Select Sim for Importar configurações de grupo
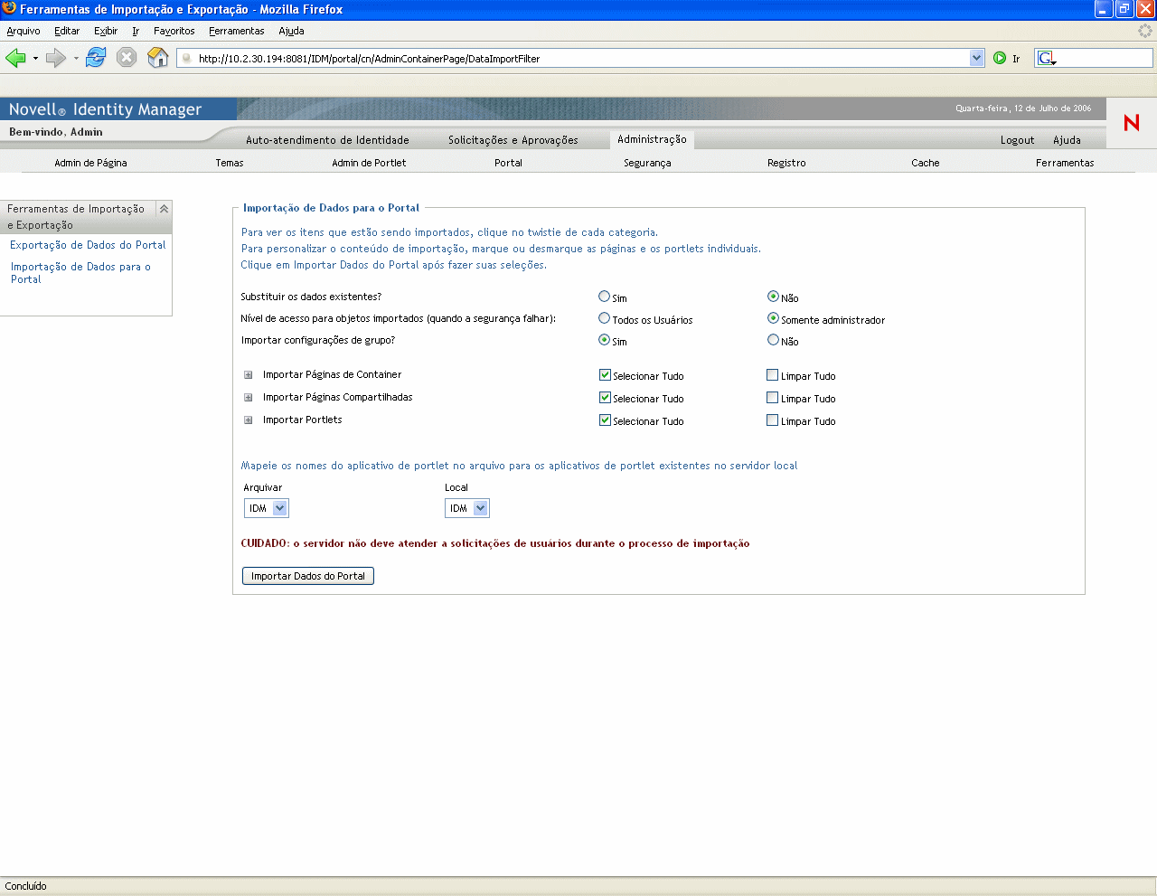The height and width of the screenshot is (896, 1157). click(604, 340)
